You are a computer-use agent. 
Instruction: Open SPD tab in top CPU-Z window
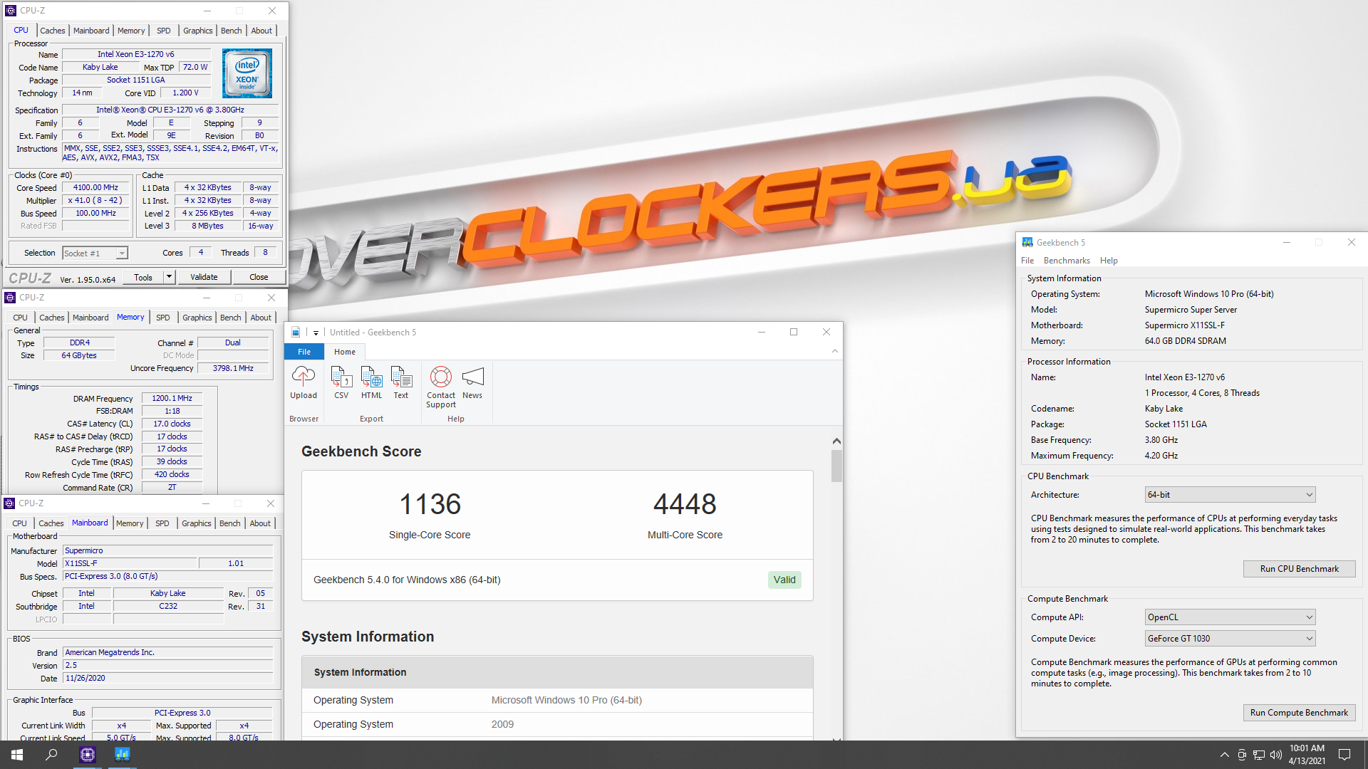pyautogui.click(x=164, y=31)
